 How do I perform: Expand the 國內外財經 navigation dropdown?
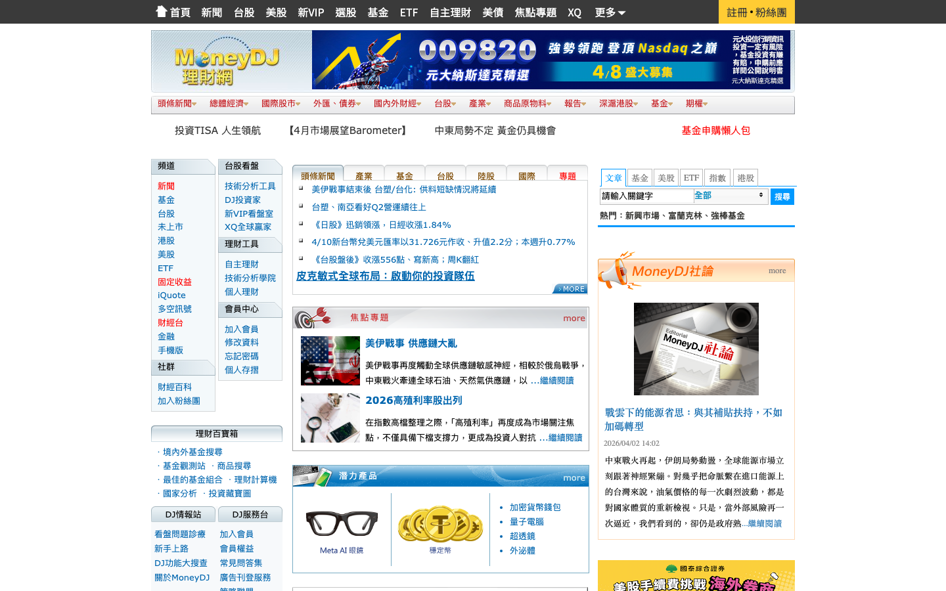pos(397,104)
